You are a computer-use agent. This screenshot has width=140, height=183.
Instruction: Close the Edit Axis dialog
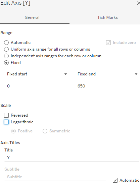(139, 3)
